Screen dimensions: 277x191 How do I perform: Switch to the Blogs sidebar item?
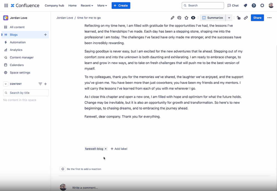[14, 35]
